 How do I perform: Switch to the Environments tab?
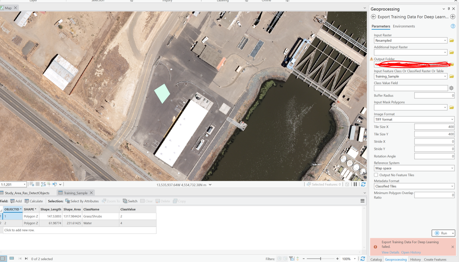(404, 26)
